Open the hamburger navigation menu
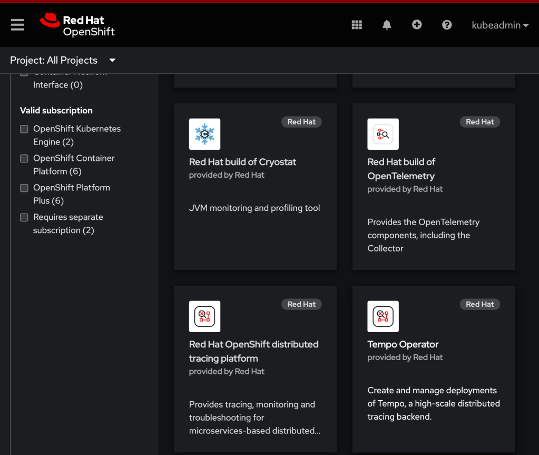539x455 pixels. coord(17,25)
